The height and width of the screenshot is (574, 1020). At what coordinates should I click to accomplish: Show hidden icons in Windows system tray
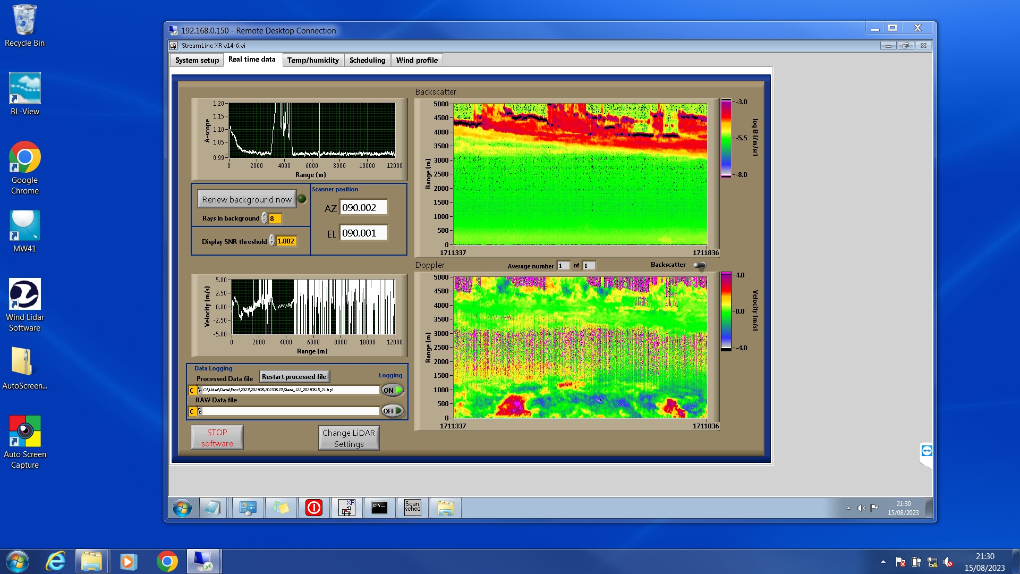(883, 562)
